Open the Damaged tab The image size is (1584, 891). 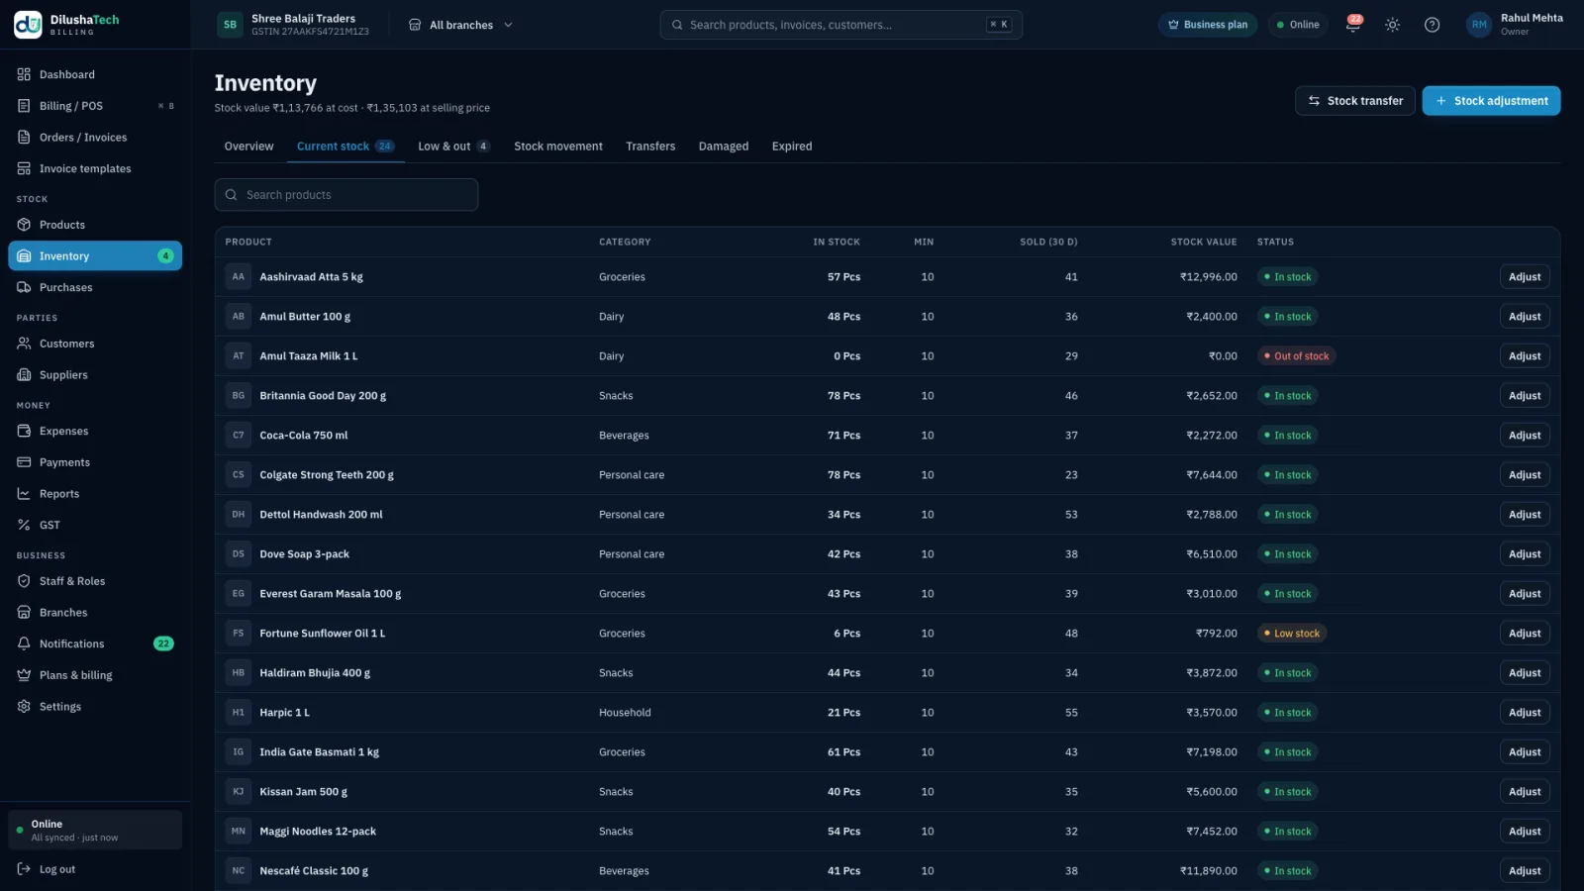[724, 147]
